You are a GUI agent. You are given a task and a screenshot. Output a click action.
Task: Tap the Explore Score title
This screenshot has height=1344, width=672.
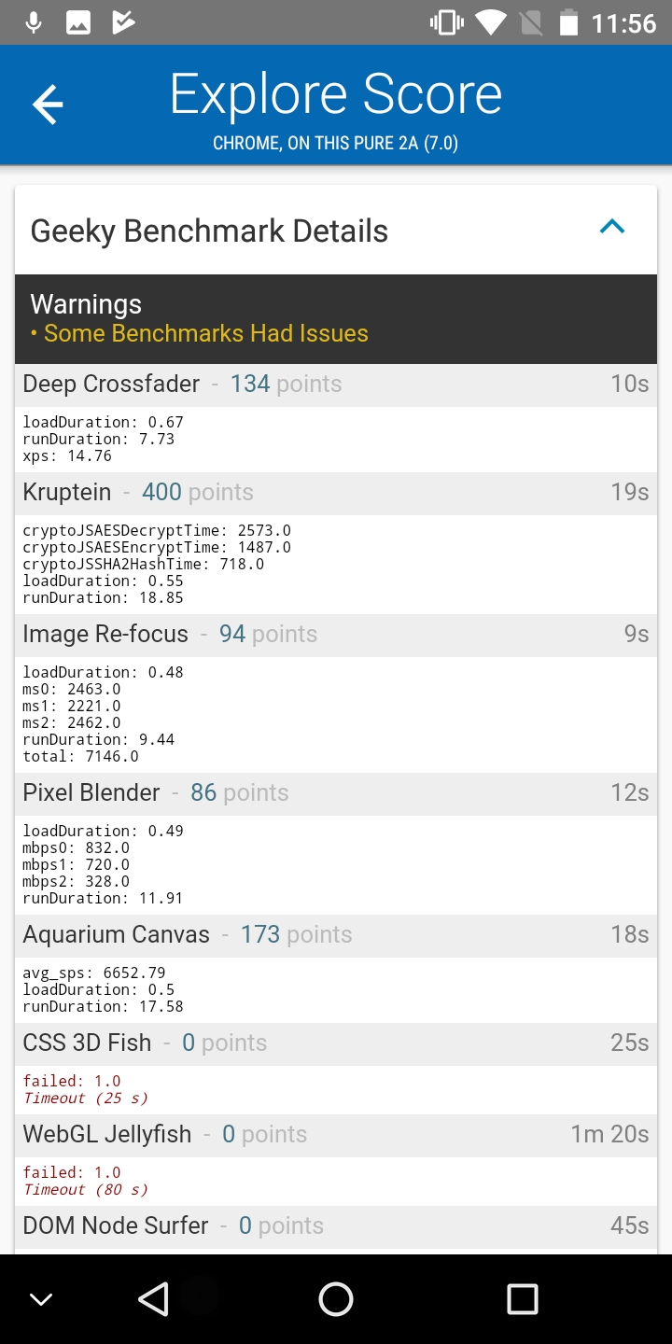(x=336, y=95)
